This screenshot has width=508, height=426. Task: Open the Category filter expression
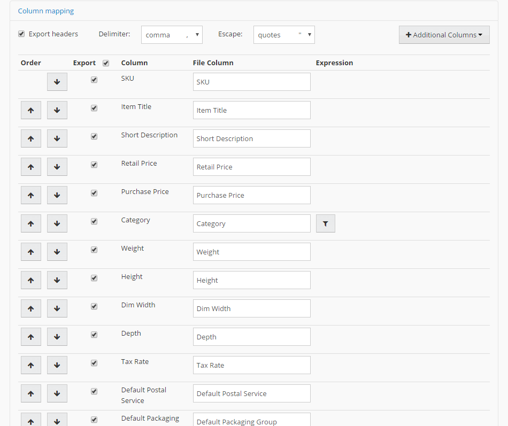point(325,224)
